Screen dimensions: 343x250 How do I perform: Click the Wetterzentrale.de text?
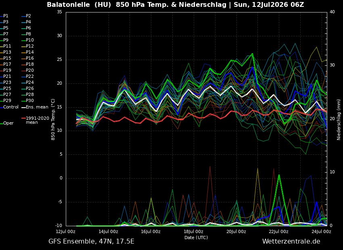[x=291, y=242]
